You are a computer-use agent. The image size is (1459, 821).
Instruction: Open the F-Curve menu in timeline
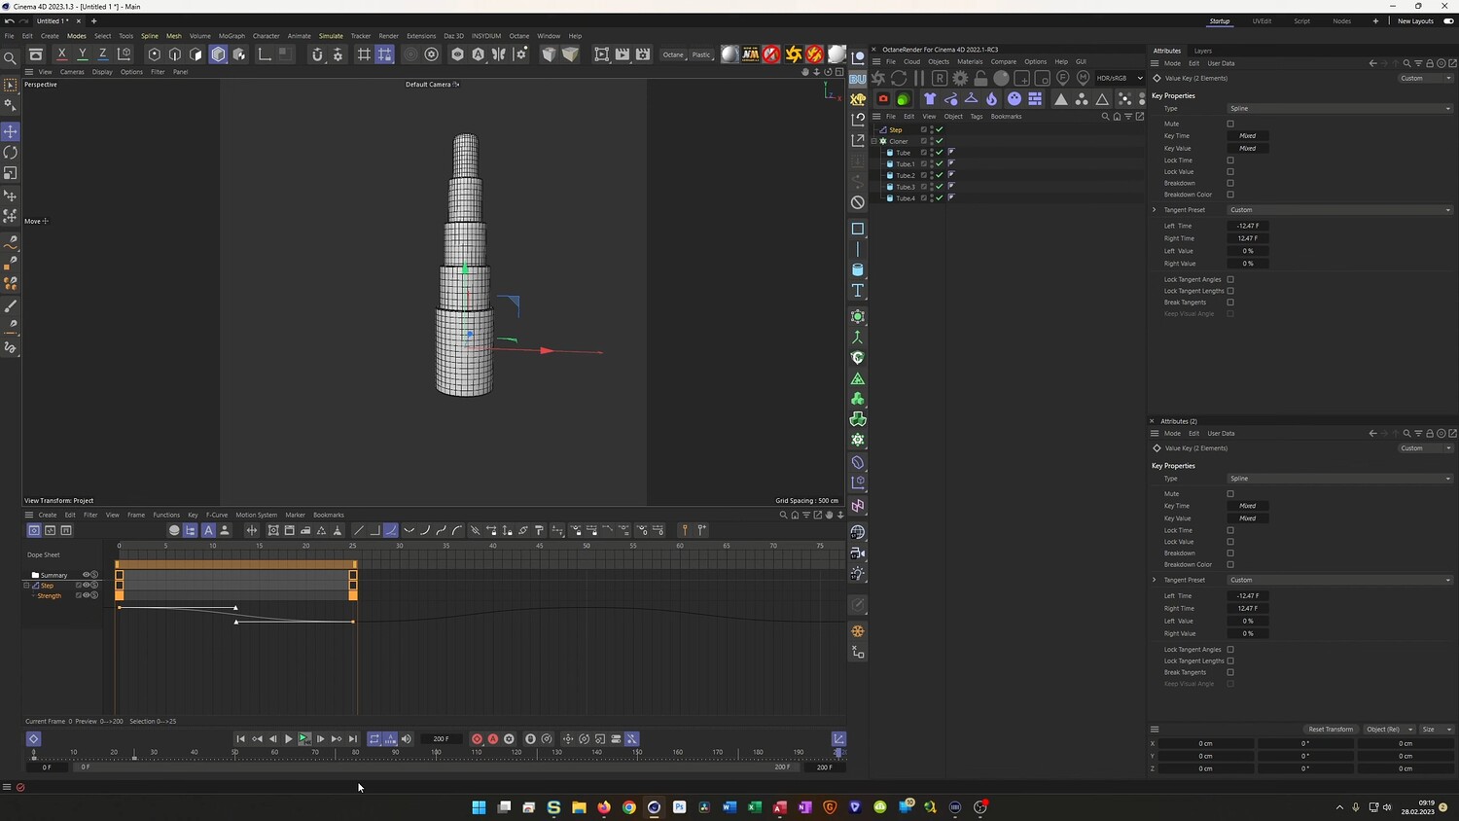click(x=217, y=515)
